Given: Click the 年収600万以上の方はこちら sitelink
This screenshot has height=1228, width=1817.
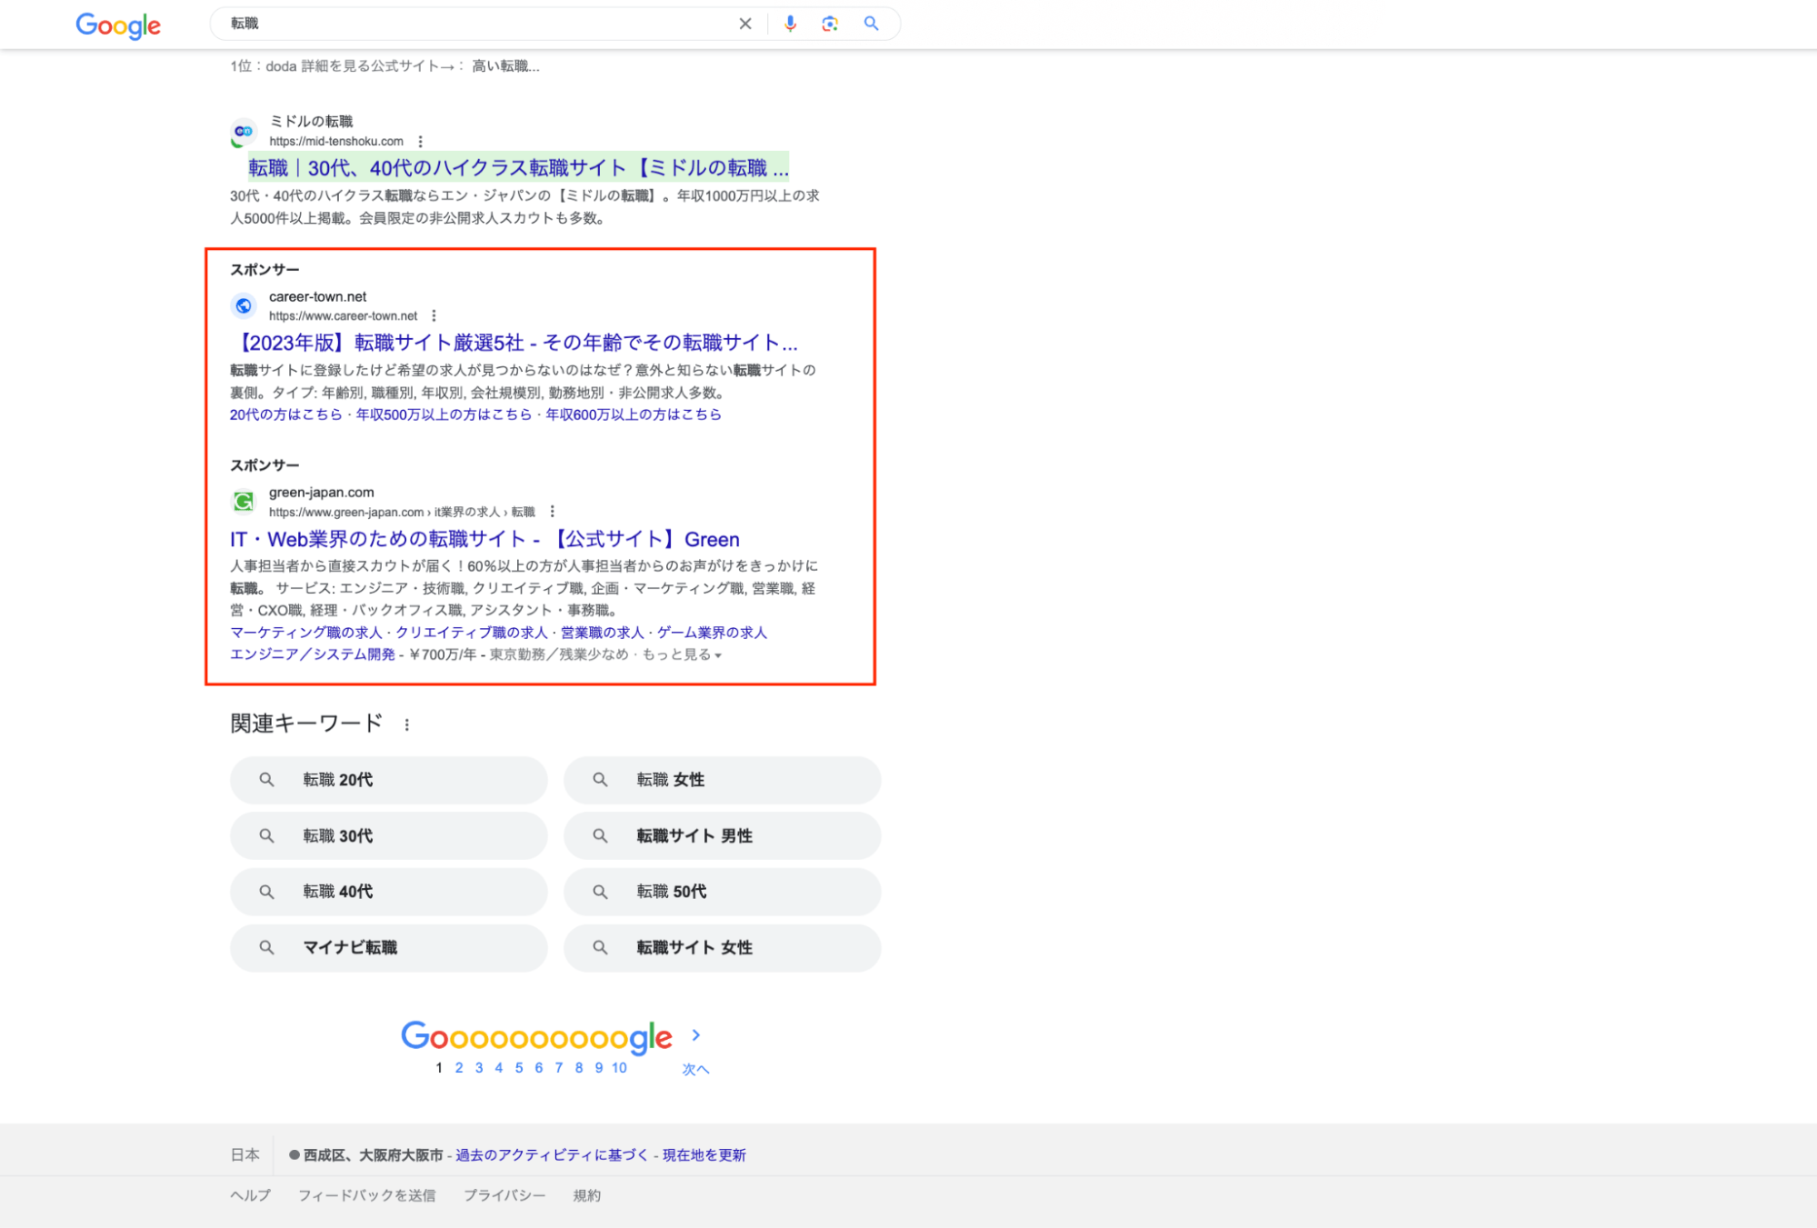Looking at the screenshot, I should [634, 414].
